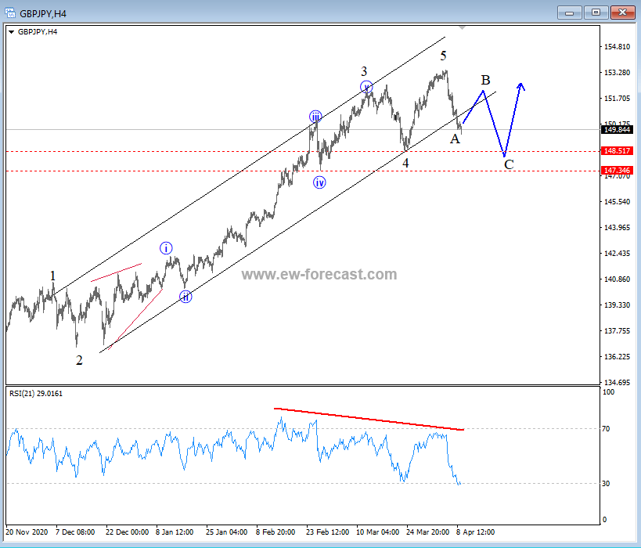Click the current price 149.844 label
This screenshot has width=641, height=548.
(617, 130)
